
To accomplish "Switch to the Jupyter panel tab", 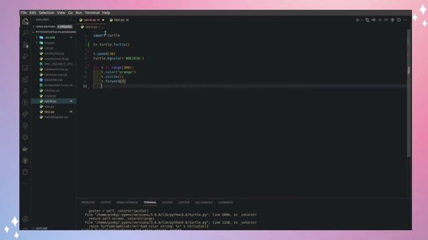I will pyautogui.click(x=184, y=203).
